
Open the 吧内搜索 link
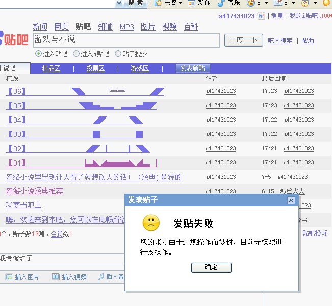pyautogui.click(x=280, y=41)
